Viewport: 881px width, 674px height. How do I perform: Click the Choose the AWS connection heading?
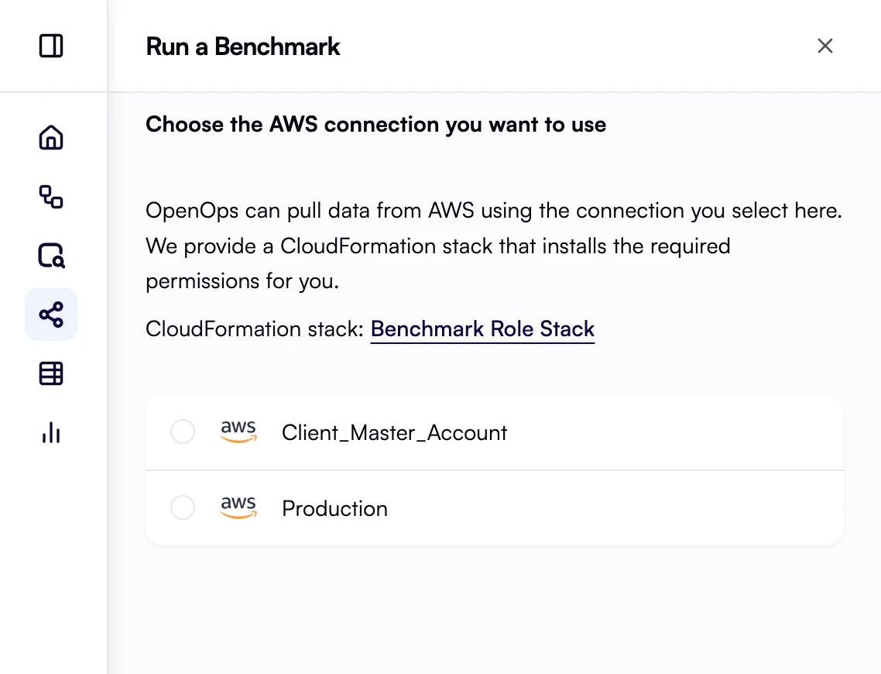click(375, 124)
